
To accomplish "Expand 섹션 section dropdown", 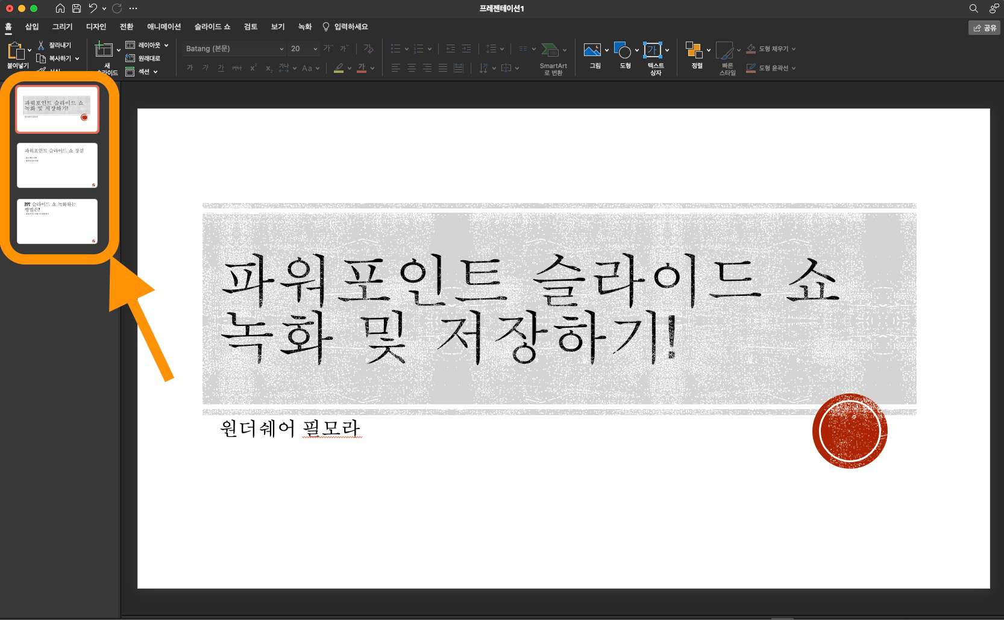I will pyautogui.click(x=155, y=72).
